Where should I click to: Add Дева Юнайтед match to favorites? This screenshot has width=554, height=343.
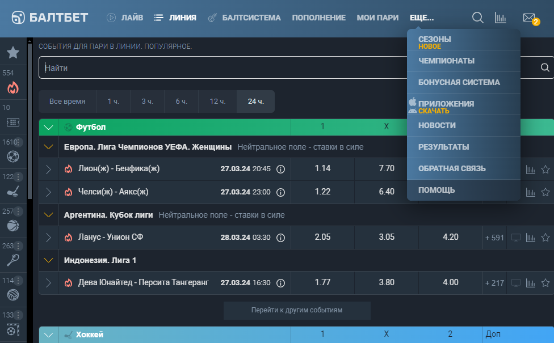tap(545, 283)
